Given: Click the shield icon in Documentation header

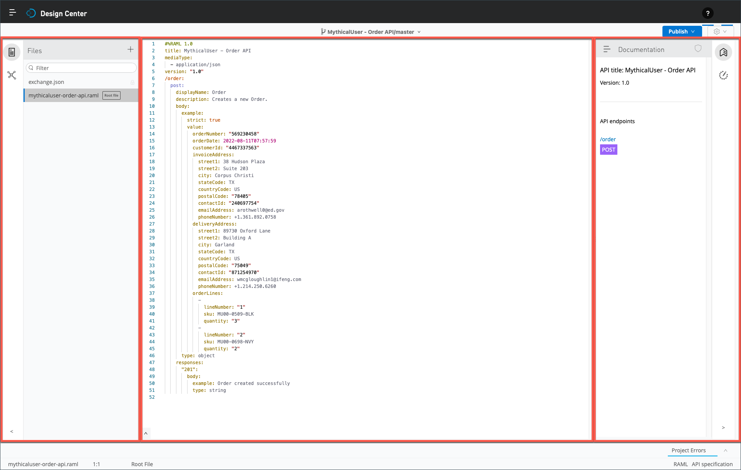Looking at the screenshot, I should 698,49.
